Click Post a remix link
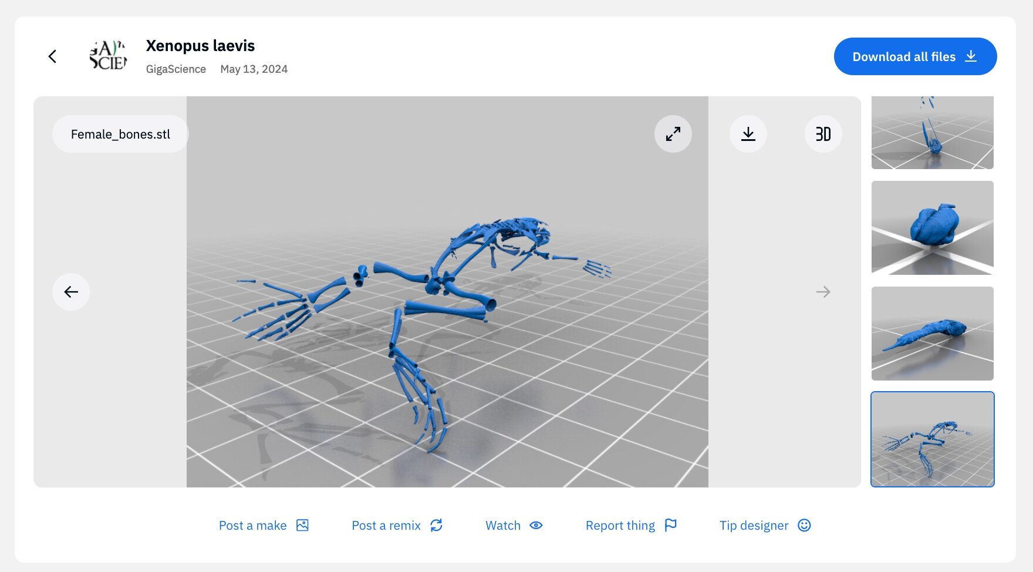Viewport: 1033px width, 572px height. point(397,526)
